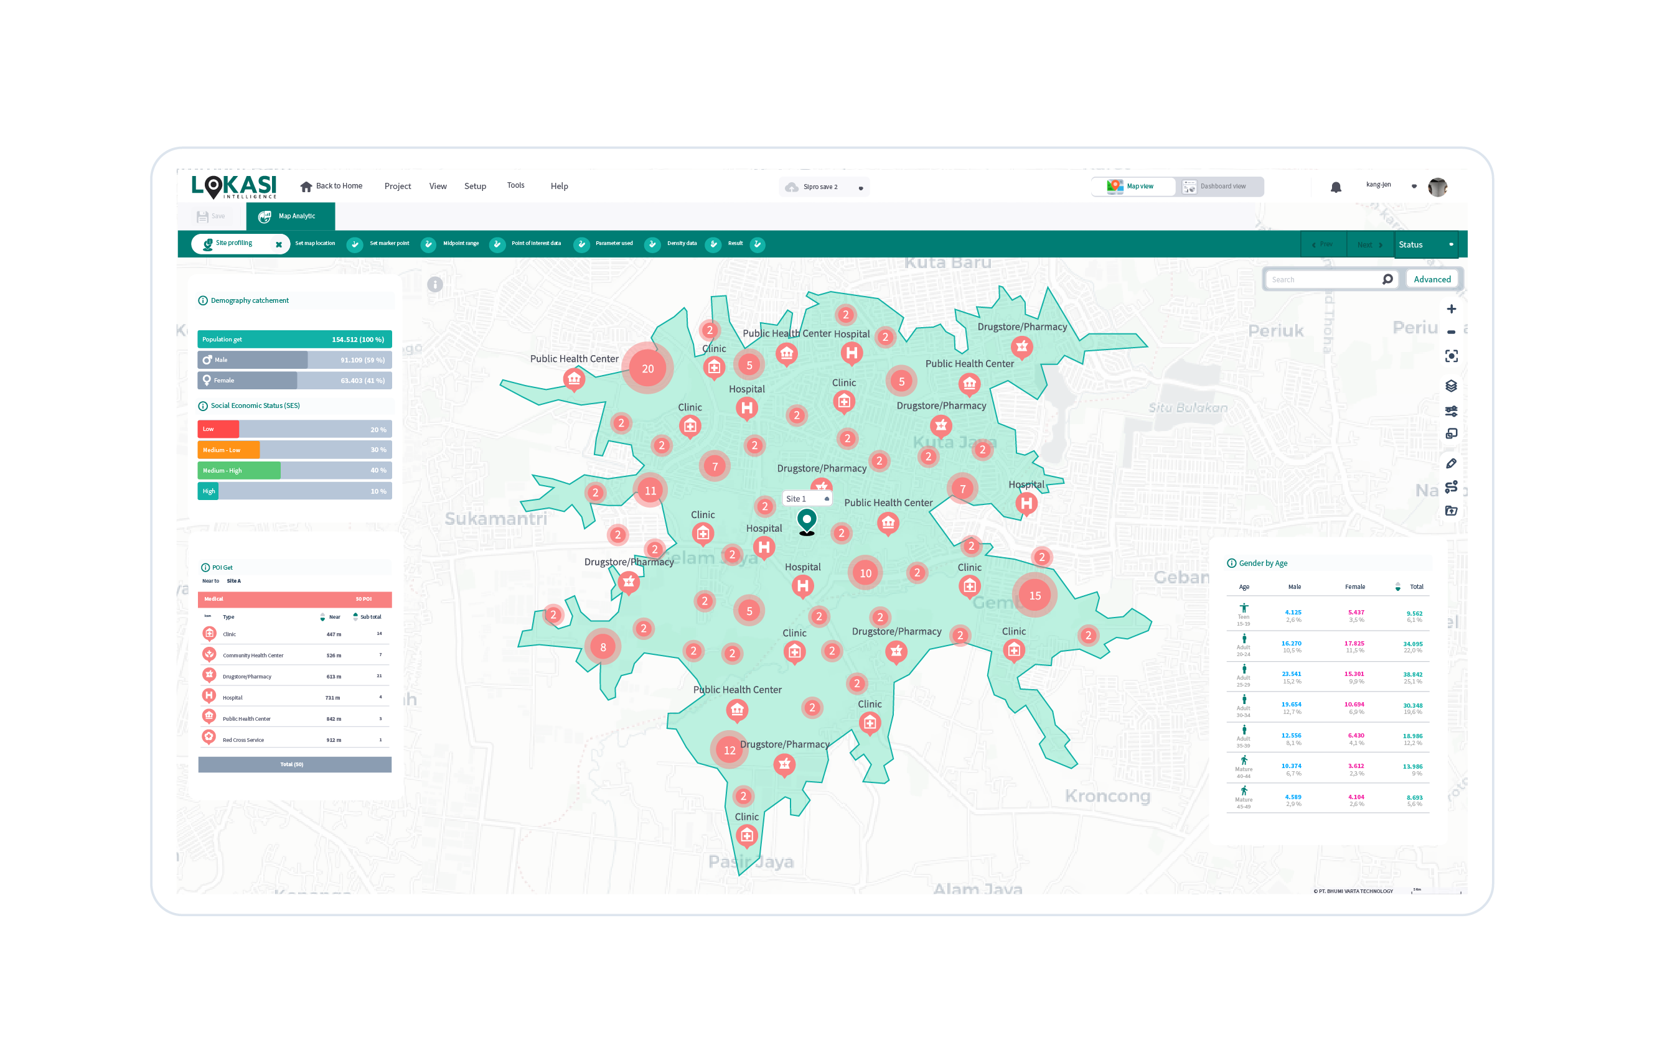Click the Red Cross Service pin icon in table

pyautogui.click(x=210, y=738)
